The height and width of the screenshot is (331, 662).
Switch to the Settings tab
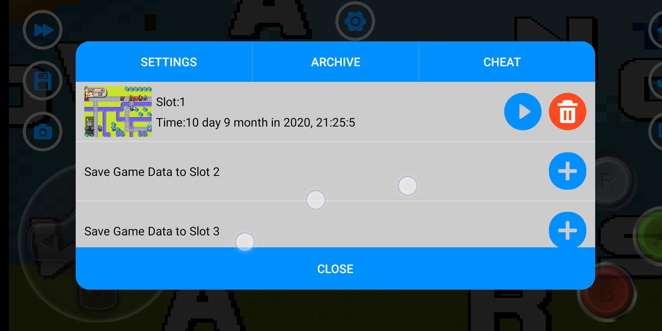[169, 62]
